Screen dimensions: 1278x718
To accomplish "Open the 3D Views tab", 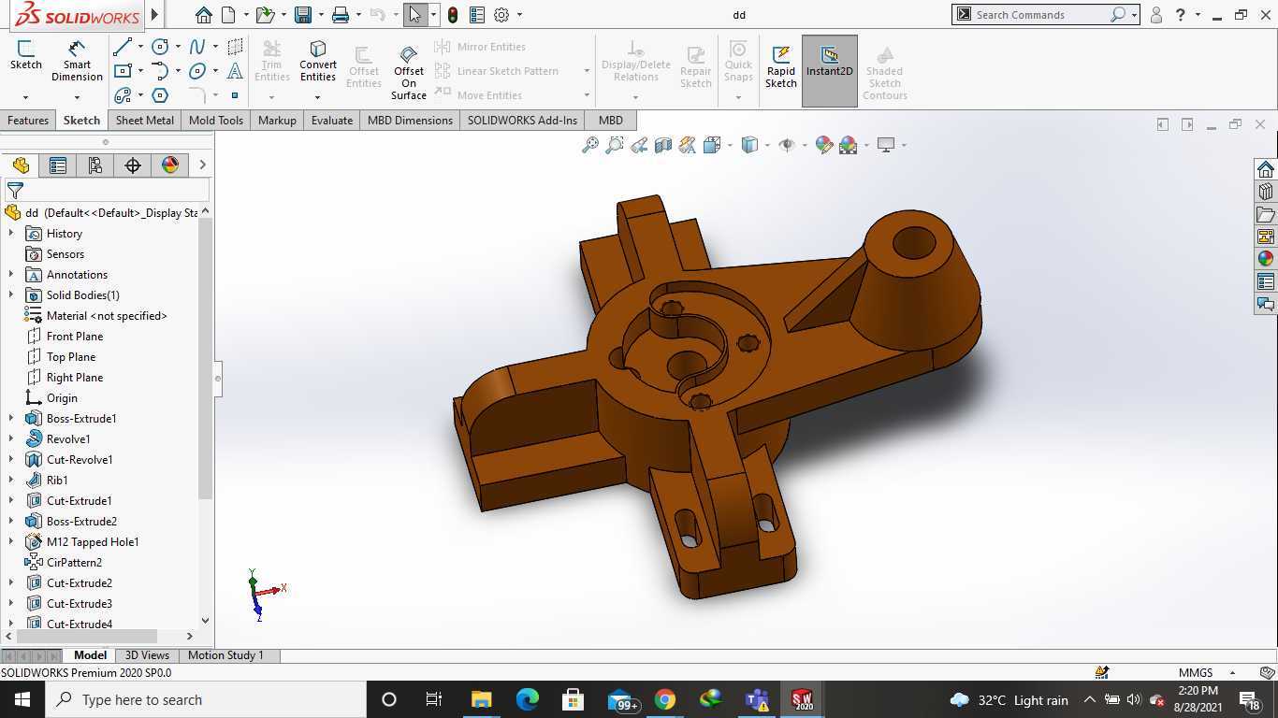I will pos(148,655).
